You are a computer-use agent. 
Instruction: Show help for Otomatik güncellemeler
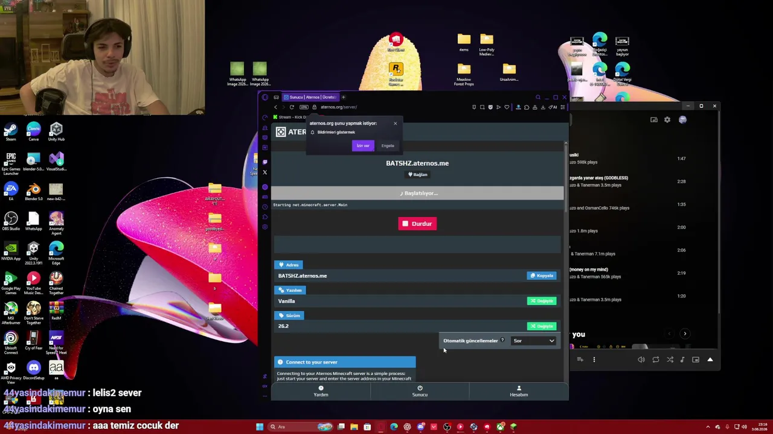tap(502, 341)
